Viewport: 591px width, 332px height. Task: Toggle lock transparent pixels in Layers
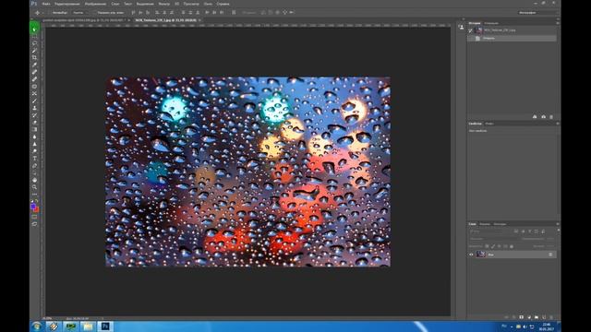487,246
